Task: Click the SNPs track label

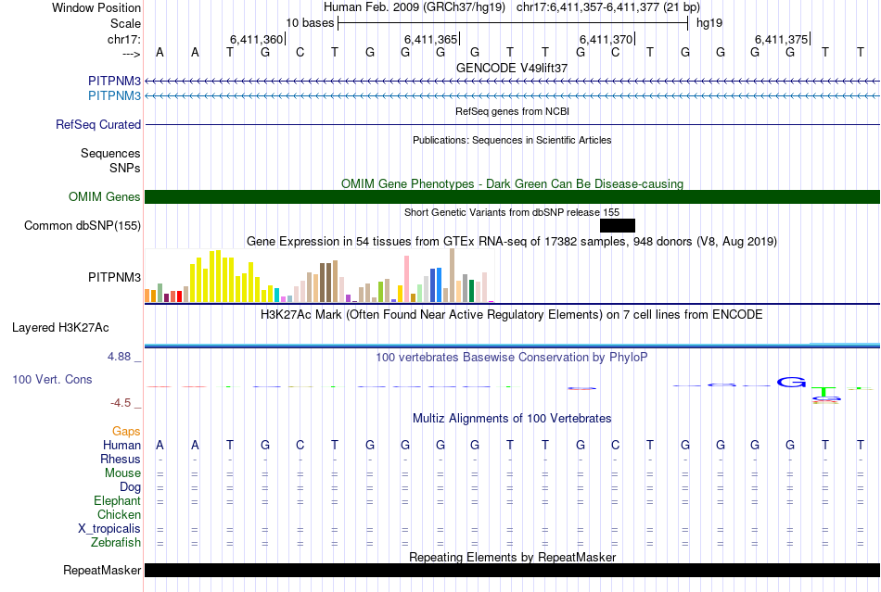Action: 125,168
